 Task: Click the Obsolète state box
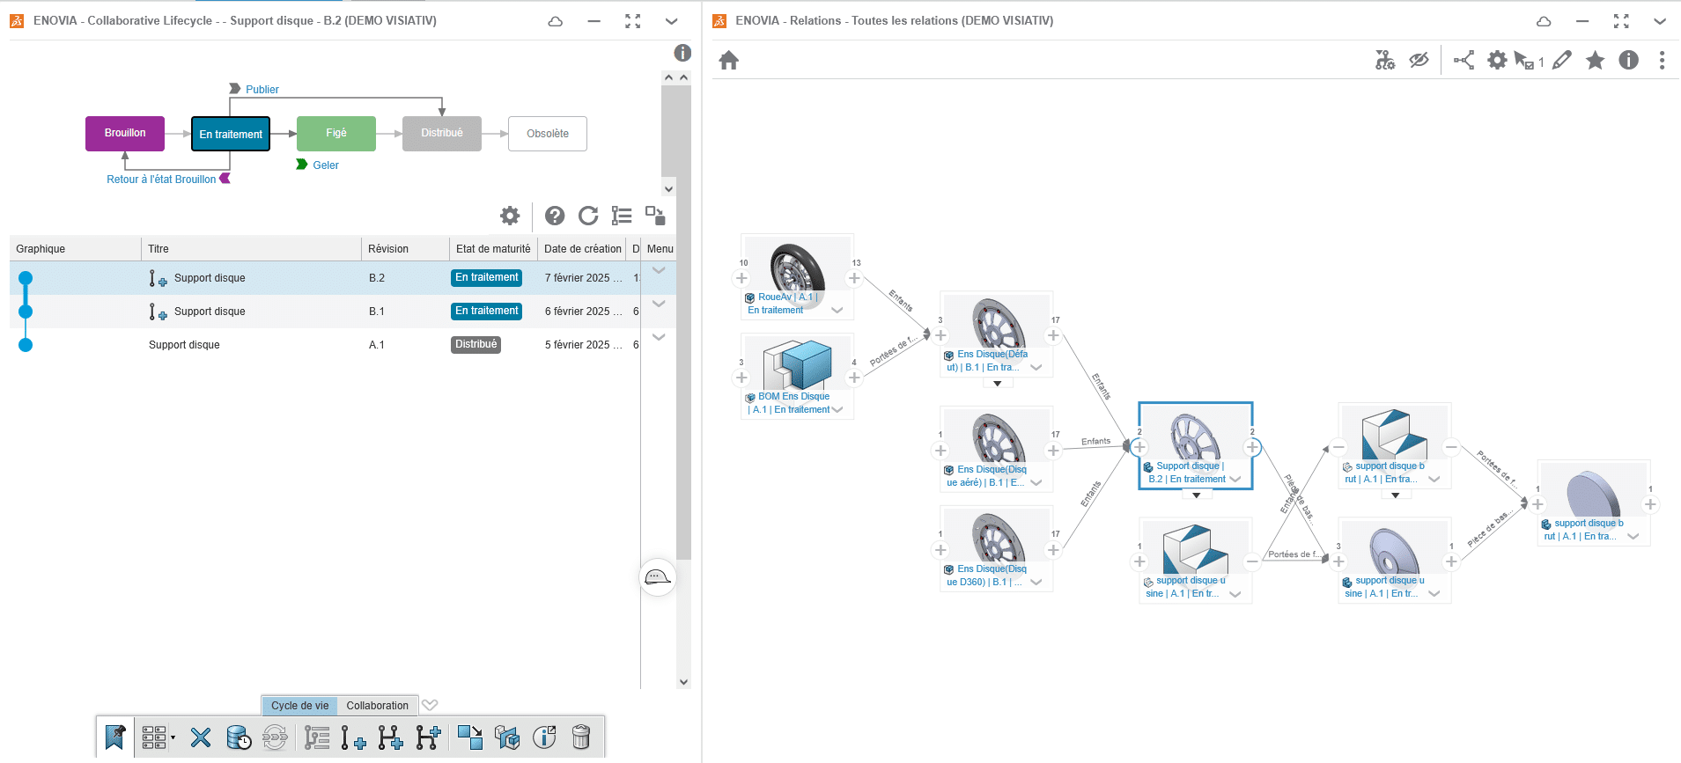coord(548,134)
